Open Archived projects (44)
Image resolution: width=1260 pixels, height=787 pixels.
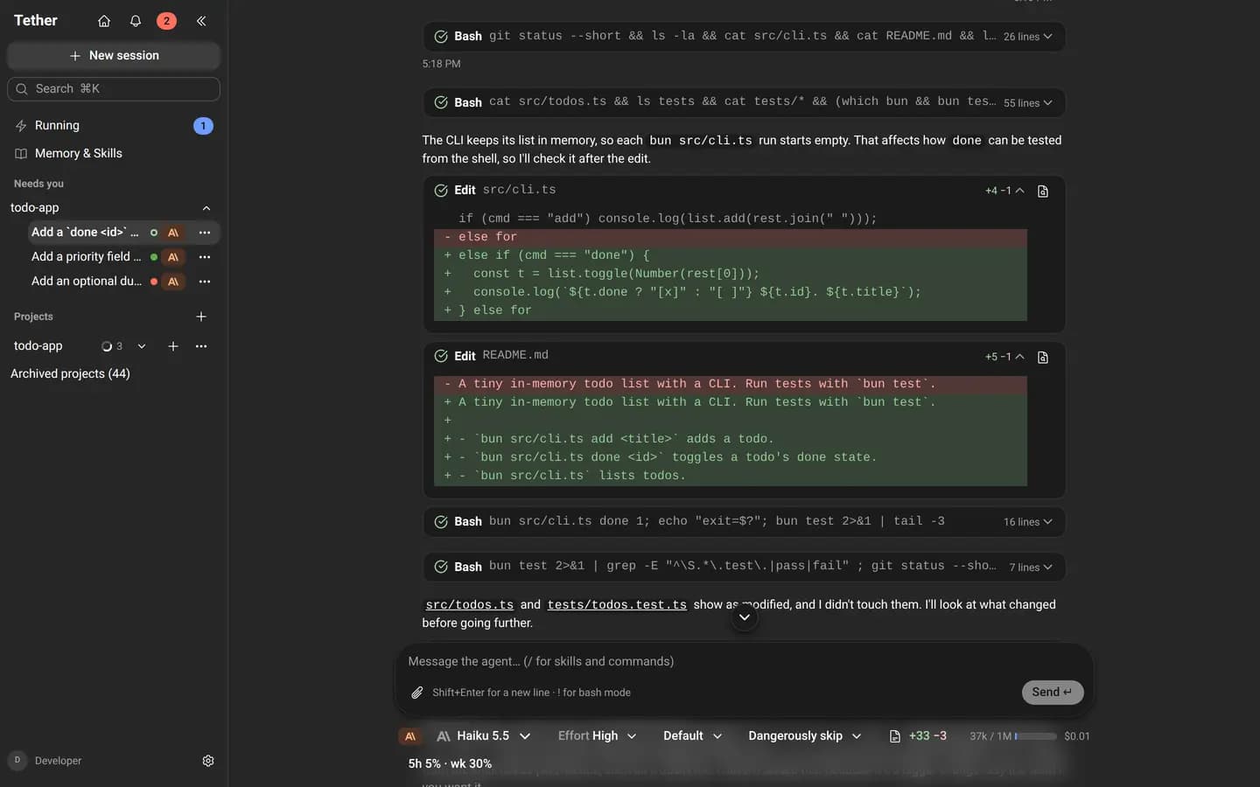(70, 374)
